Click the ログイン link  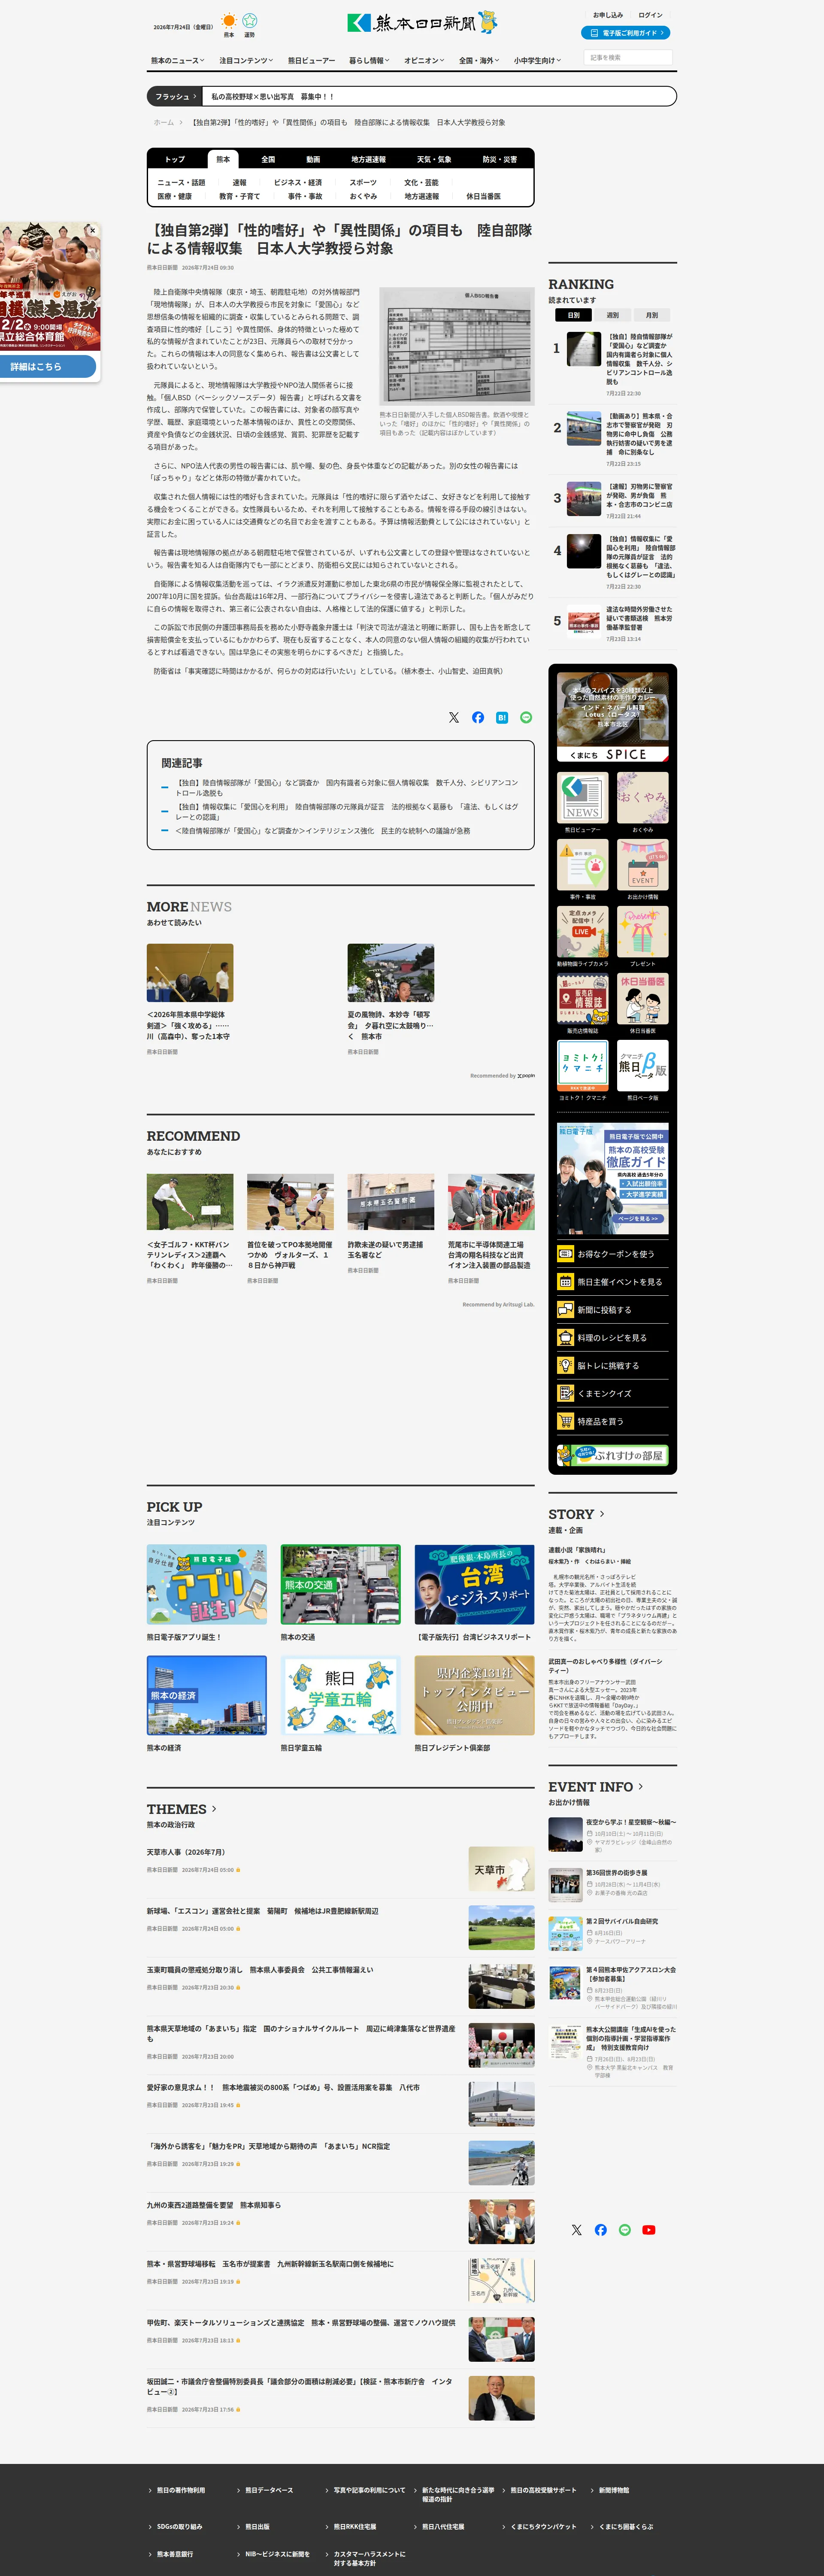(x=651, y=15)
